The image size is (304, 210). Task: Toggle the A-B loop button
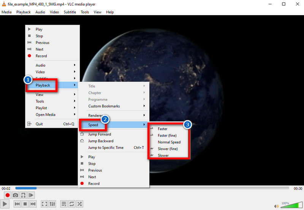point(23,195)
